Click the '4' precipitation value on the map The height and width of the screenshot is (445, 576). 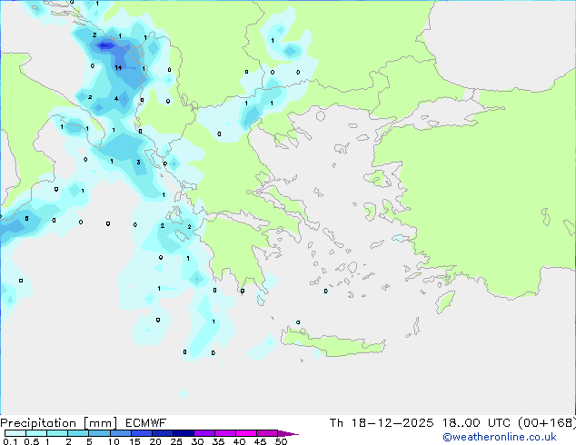[116, 98]
